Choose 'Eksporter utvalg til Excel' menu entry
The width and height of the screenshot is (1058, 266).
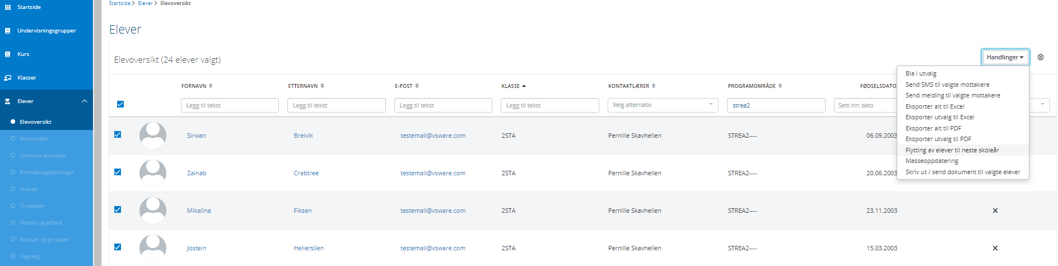tap(940, 117)
